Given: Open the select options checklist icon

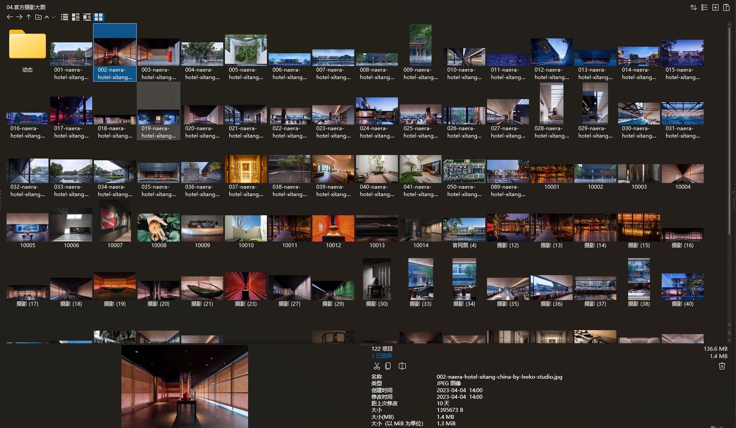Looking at the screenshot, I should click(x=704, y=7).
